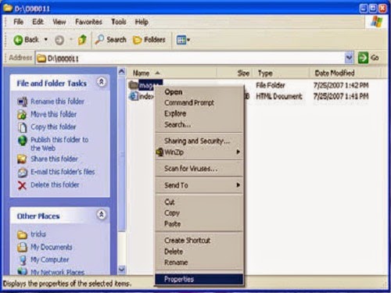The height and width of the screenshot is (293, 391).
Task: Open the Favorites menu
Action: pos(88,22)
